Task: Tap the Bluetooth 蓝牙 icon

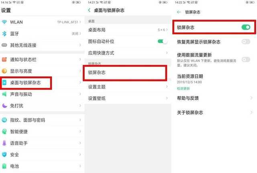Action: (x=4, y=34)
